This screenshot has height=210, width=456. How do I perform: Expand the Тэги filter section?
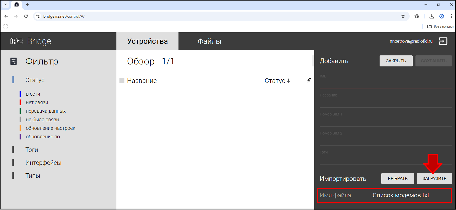point(31,150)
